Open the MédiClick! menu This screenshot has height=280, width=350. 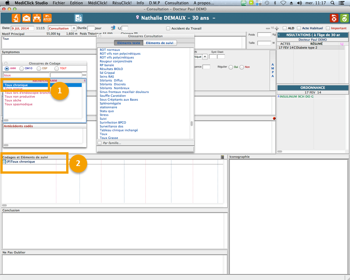point(98,3)
